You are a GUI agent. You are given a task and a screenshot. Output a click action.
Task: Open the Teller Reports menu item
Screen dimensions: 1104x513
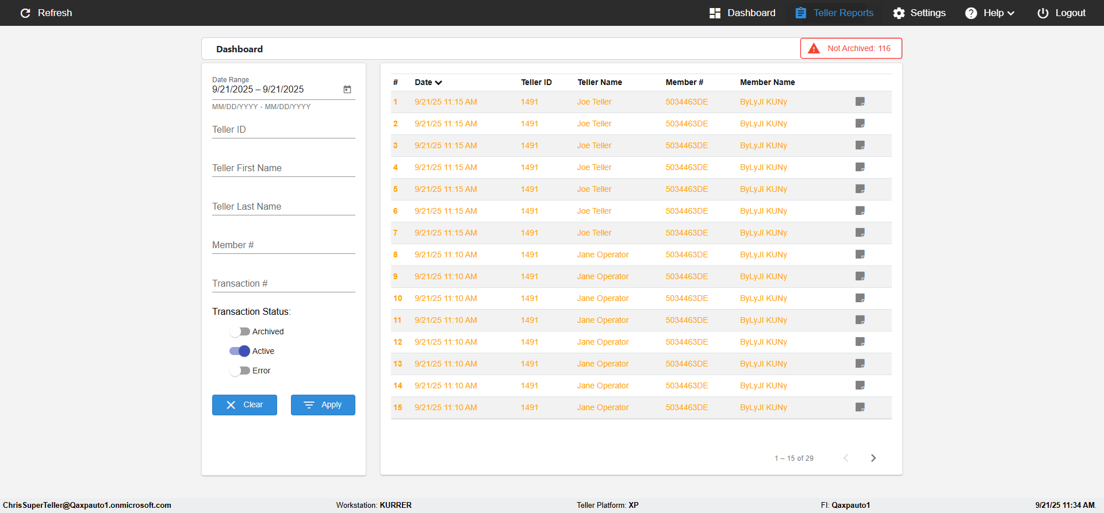tap(835, 13)
